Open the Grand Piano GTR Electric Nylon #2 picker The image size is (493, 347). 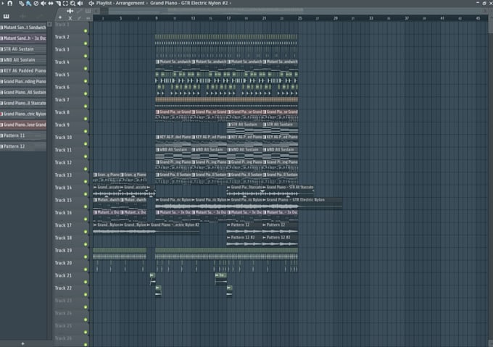188,3
